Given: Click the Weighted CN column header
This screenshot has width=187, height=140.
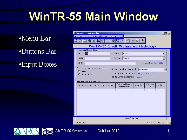Looking at the screenshot, I should click(150, 85).
